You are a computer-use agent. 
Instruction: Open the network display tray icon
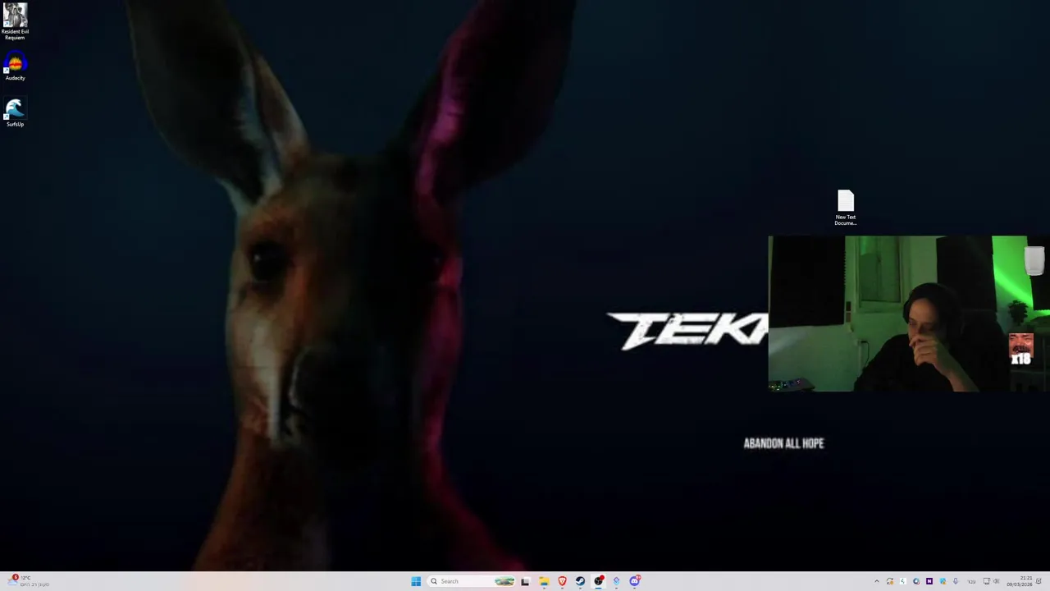(x=987, y=581)
